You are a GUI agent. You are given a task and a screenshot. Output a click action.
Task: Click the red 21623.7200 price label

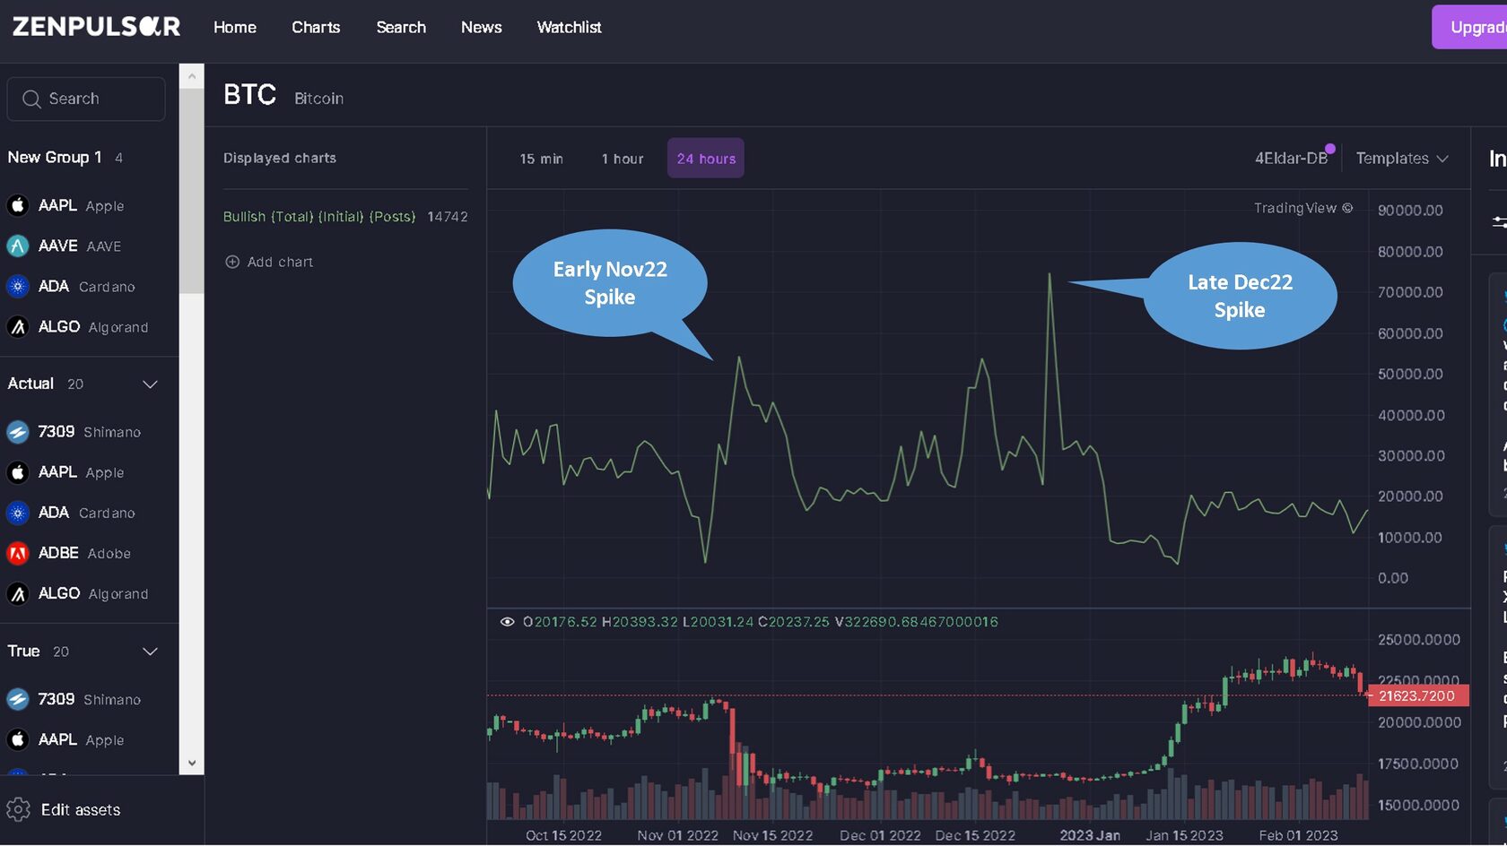coord(1418,695)
